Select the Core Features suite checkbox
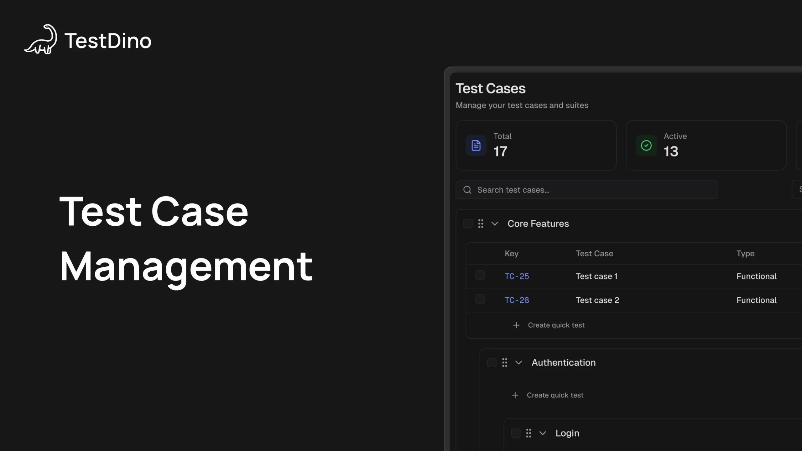 [x=468, y=224]
